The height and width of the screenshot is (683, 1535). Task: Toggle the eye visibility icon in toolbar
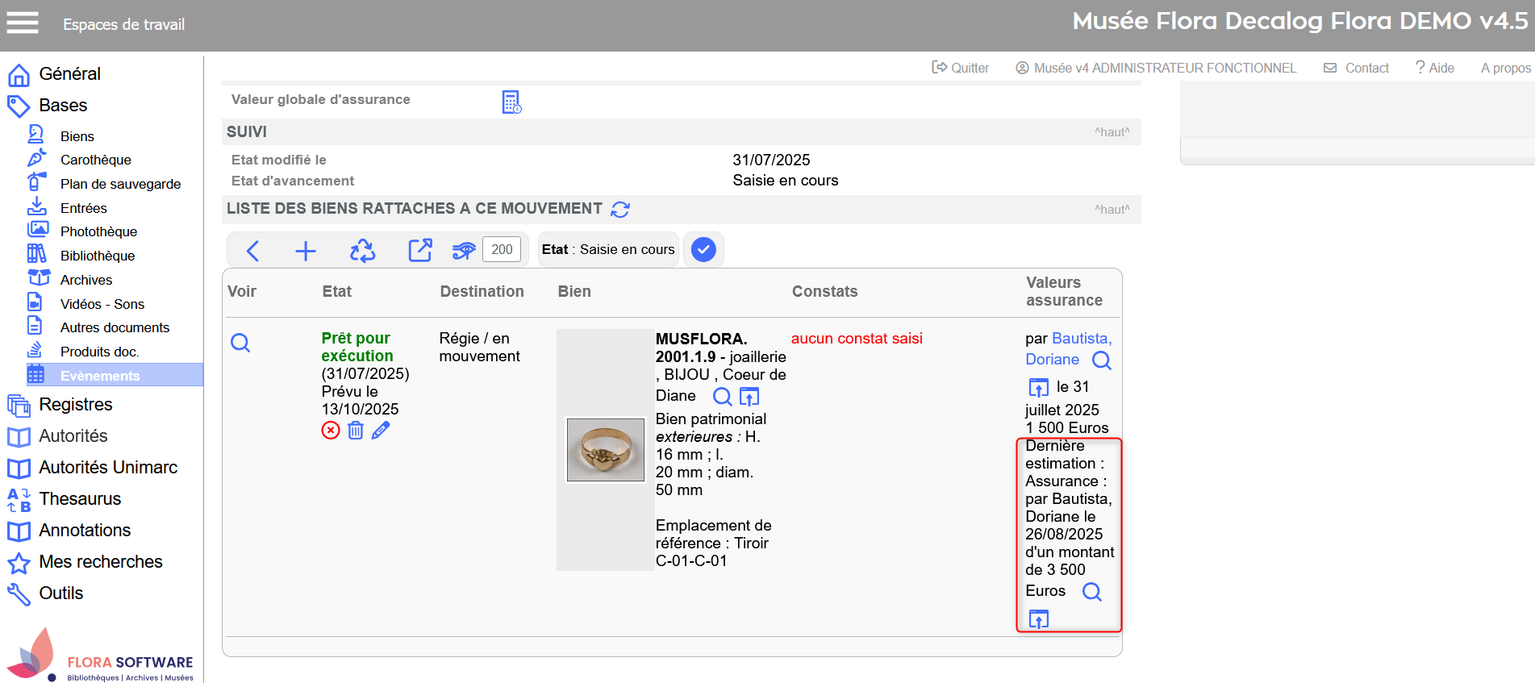(x=464, y=251)
